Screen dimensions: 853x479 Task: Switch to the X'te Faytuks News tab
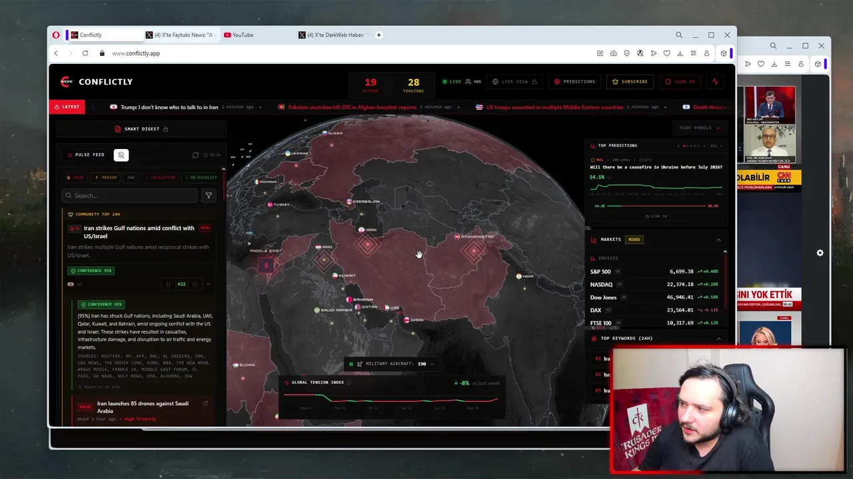(x=182, y=35)
